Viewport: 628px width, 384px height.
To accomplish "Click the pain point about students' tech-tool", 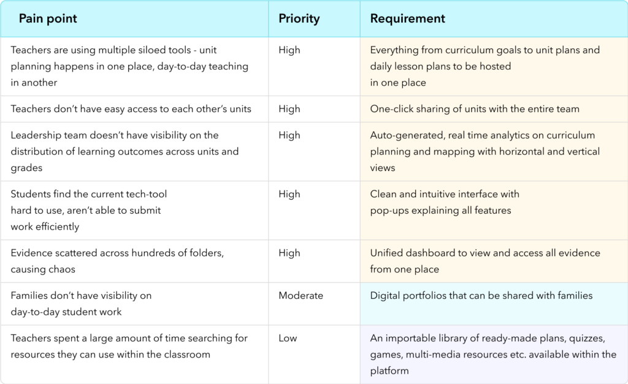I will pos(89,210).
